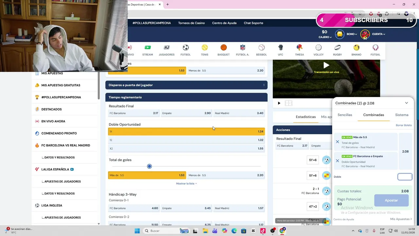Image resolution: width=419 pixels, height=236 pixels.
Task: Select FC Barcelona 2.17 in main Resultado Final
Action: [134, 113]
